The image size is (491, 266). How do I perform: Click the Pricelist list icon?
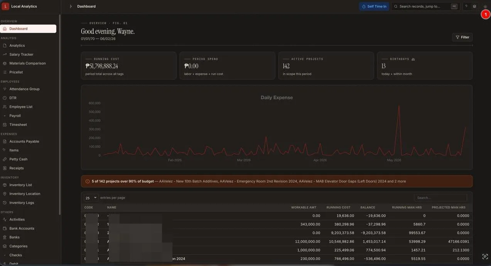point(5,72)
